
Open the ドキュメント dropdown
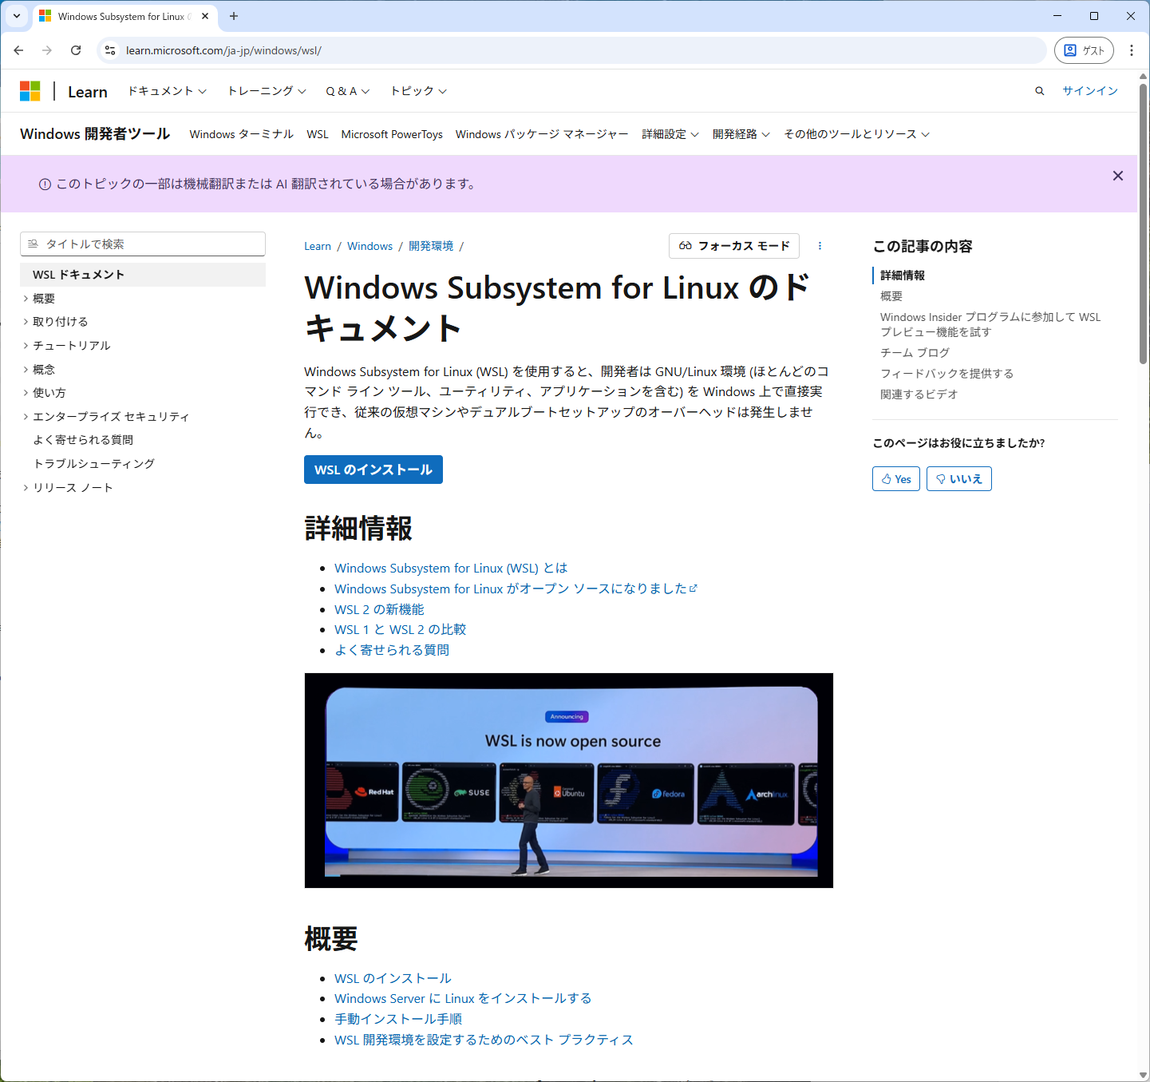click(166, 90)
